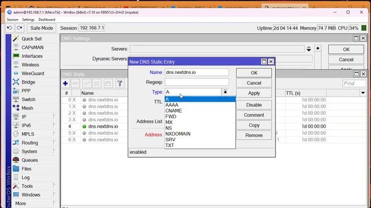The height and width of the screenshot is (208, 371).
Task: Click the Name column header in DNS Static
Action: coord(104,93)
